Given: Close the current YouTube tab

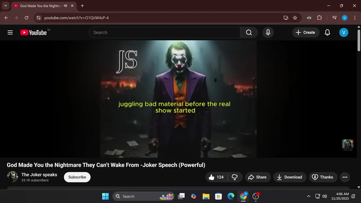Looking at the screenshot, I should pos(72,6).
